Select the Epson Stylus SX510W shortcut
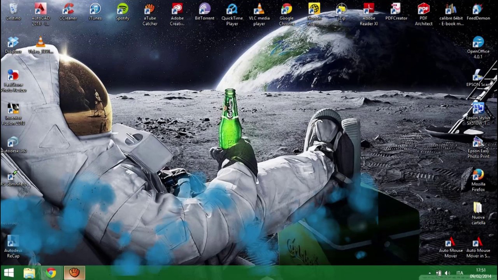Viewport: 498px width, 280px height. (x=478, y=114)
